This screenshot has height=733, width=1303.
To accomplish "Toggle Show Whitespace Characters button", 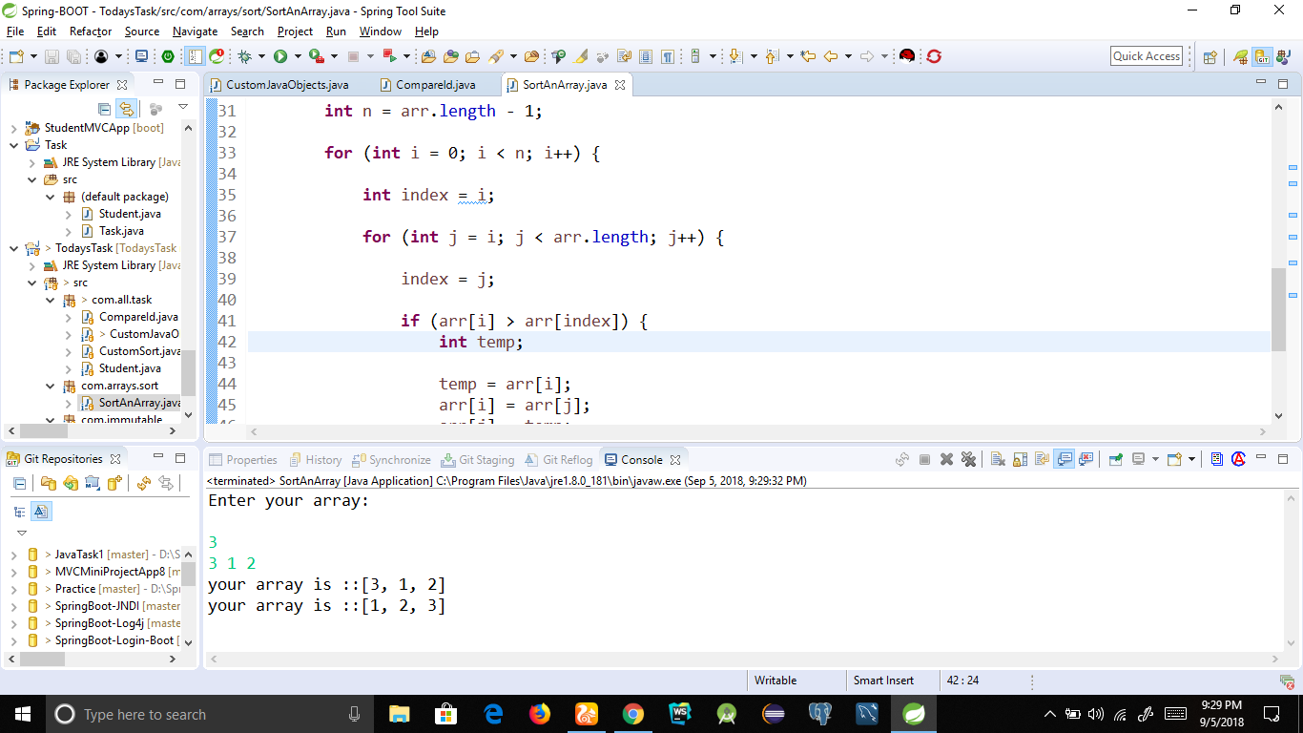I will [x=668, y=57].
